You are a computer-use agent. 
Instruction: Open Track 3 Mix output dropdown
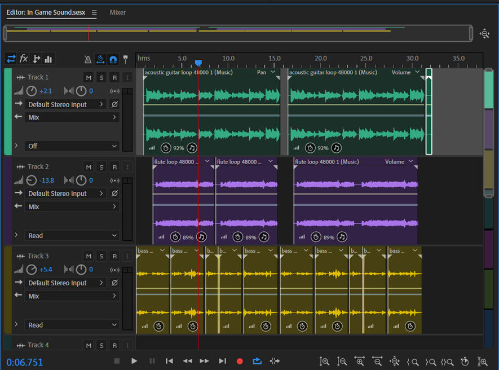72,296
